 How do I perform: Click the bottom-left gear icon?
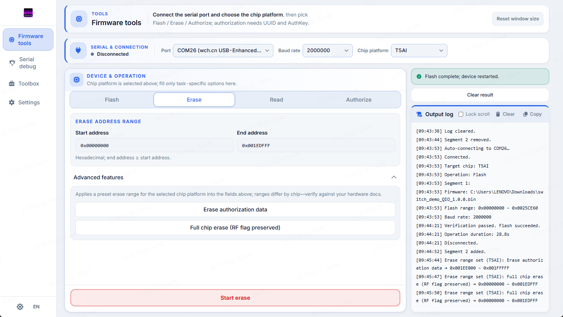pos(20,307)
